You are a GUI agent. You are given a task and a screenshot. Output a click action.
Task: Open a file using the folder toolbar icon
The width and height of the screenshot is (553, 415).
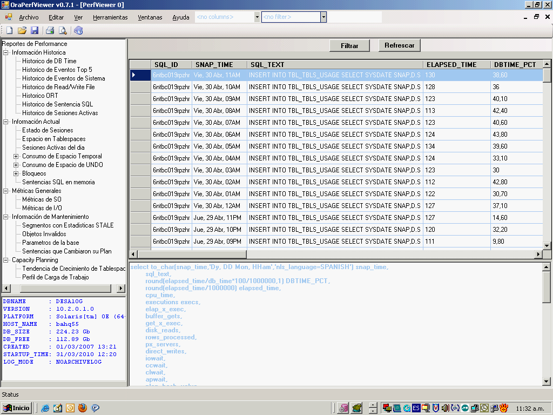tap(22, 30)
